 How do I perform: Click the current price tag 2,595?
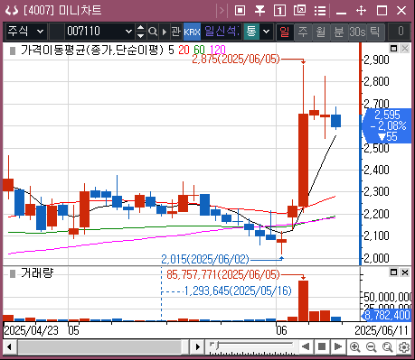[387, 125]
